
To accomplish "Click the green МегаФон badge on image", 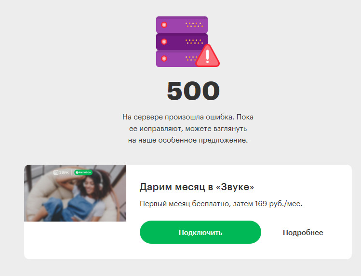I will (x=83, y=172).
